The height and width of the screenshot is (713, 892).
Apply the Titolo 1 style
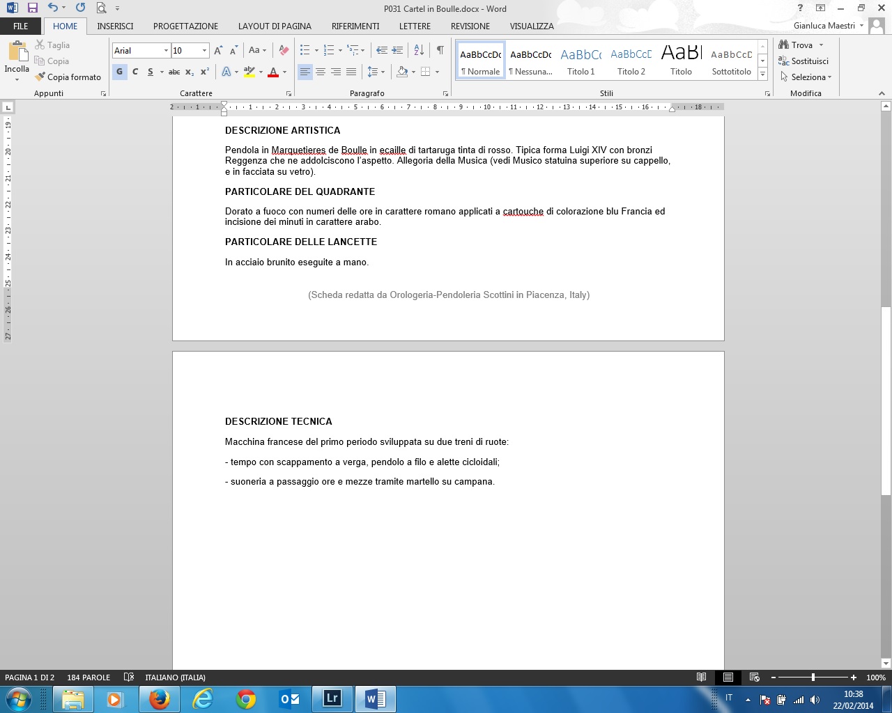pyautogui.click(x=580, y=61)
